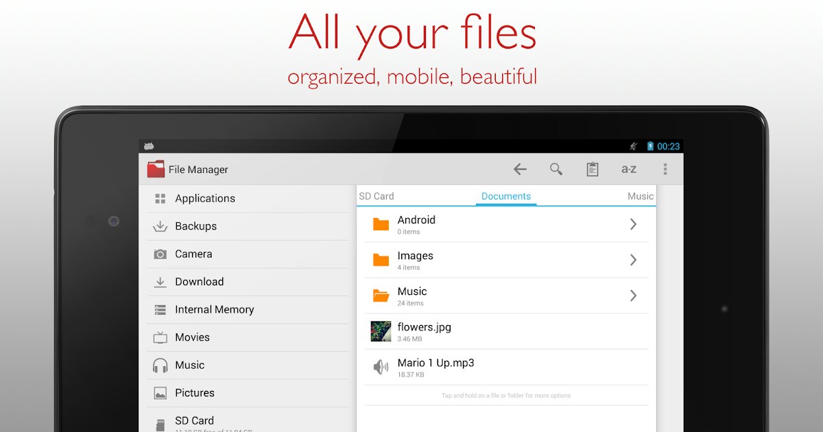Select Camera in the sidebar
The image size is (823, 432).
click(193, 254)
